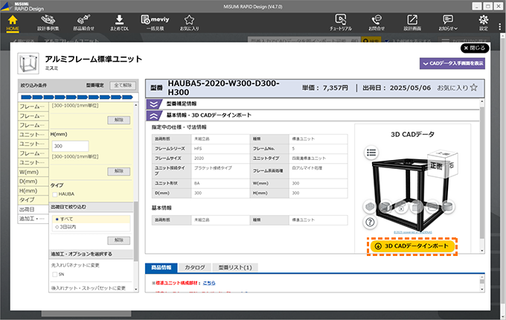The width and height of the screenshot is (506, 320).
Task: Click the HOME icon in top toolbar
Action: [x=12, y=20]
